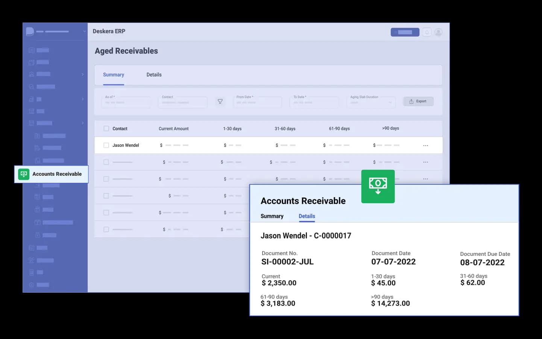Click the Deskera logo in the sidebar

tap(30, 32)
